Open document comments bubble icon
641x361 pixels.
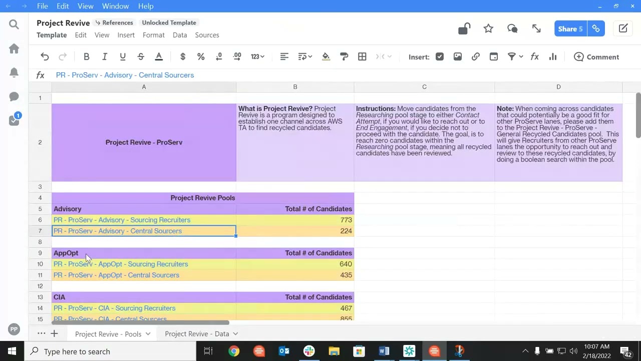click(x=512, y=29)
